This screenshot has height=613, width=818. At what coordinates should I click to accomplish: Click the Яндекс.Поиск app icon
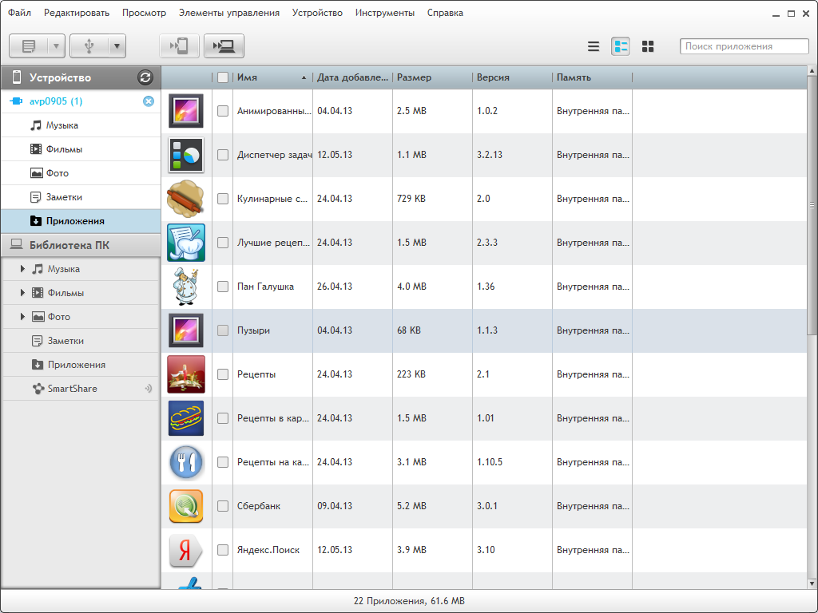[186, 550]
